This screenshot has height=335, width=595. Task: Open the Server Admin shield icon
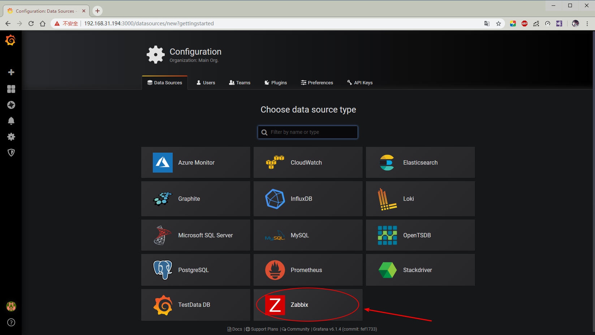pos(11,153)
